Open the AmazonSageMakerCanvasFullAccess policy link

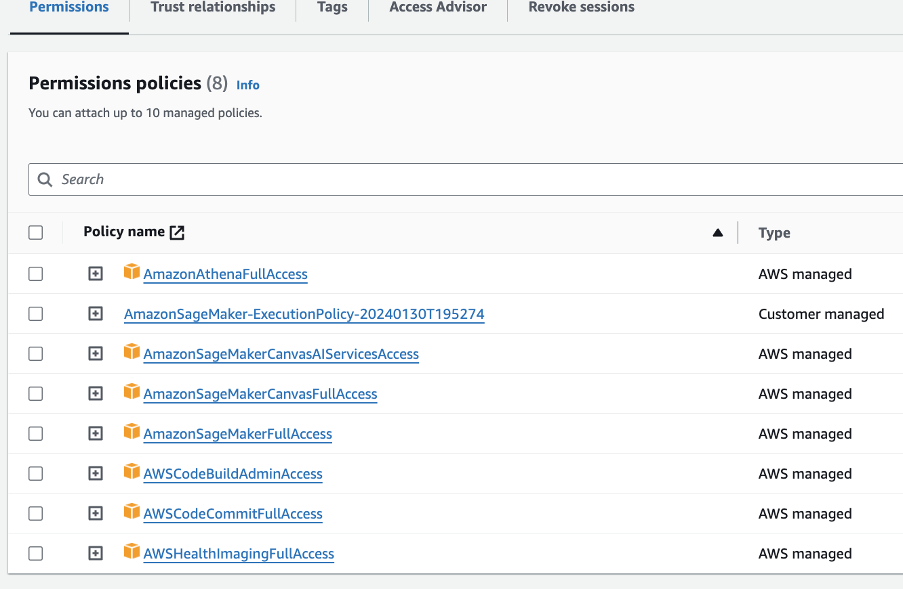(260, 394)
